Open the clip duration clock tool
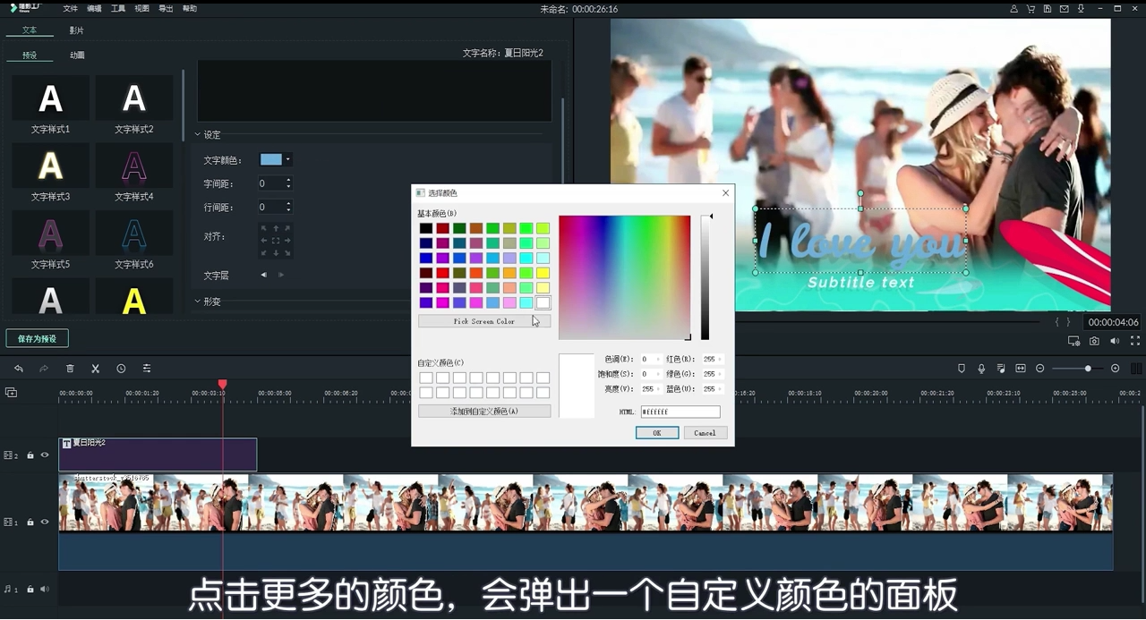The width and height of the screenshot is (1146, 620). click(119, 368)
